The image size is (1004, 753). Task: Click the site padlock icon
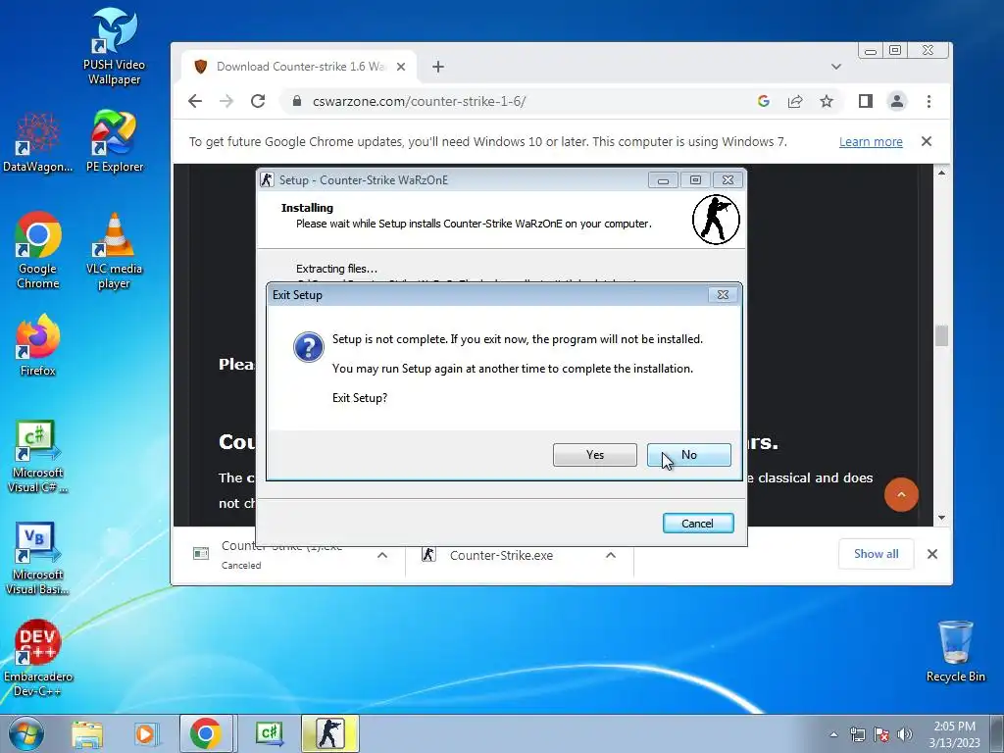point(296,101)
